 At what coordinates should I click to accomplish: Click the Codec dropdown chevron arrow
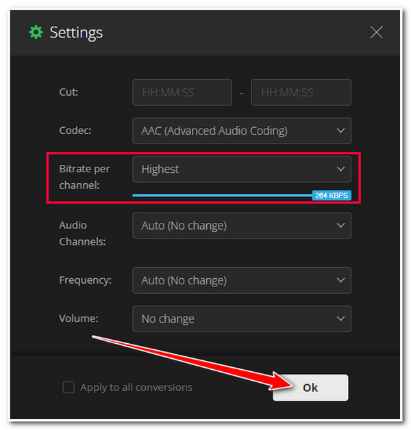point(340,131)
